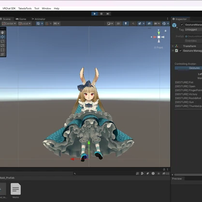Toggle scene lighting with the lightbulb icon

(x=126, y=24)
